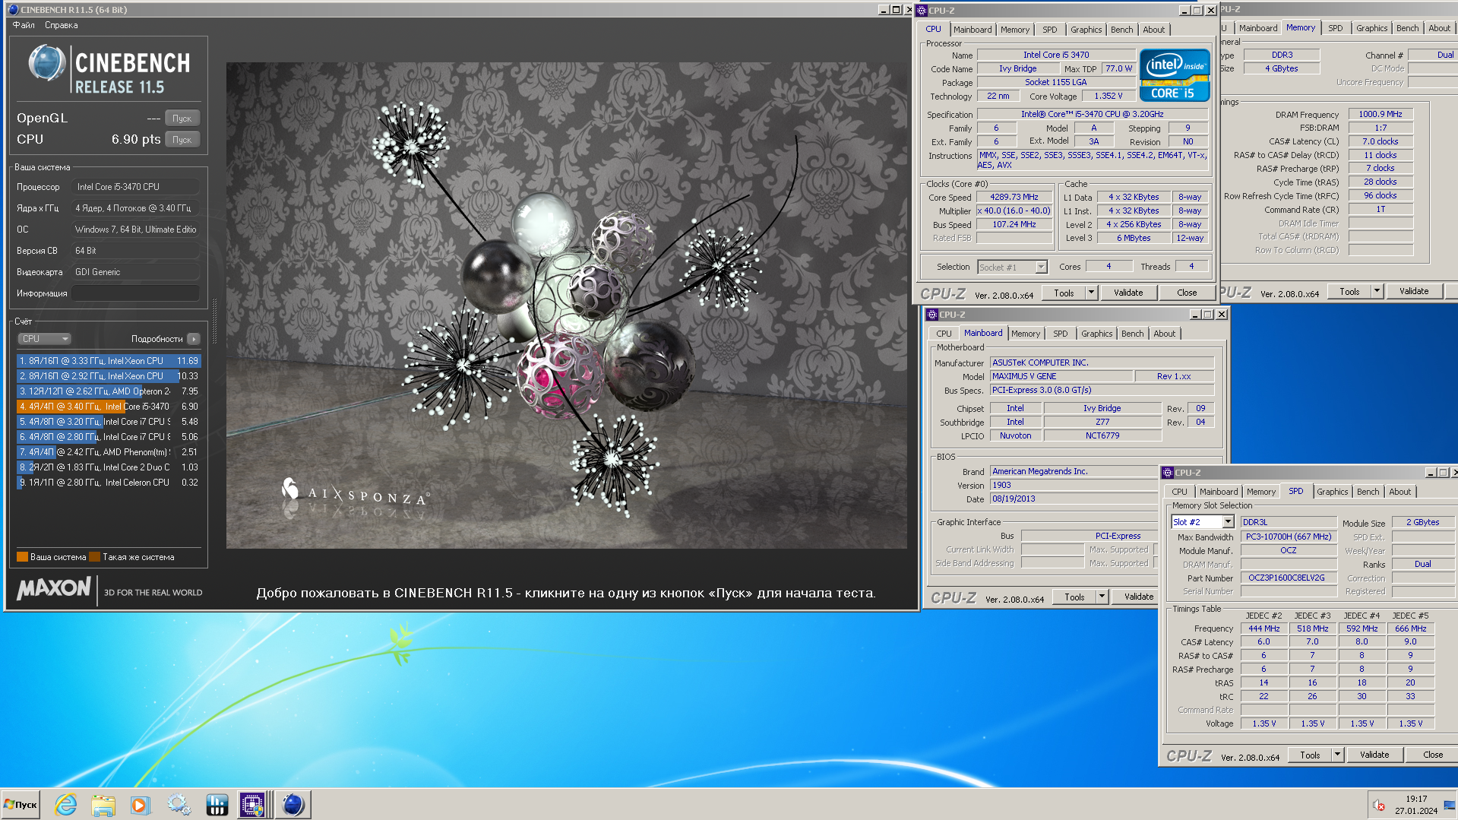Screen dimensions: 1458x820
Task: Expand Подробности details arrow button
Action: coord(194,339)
